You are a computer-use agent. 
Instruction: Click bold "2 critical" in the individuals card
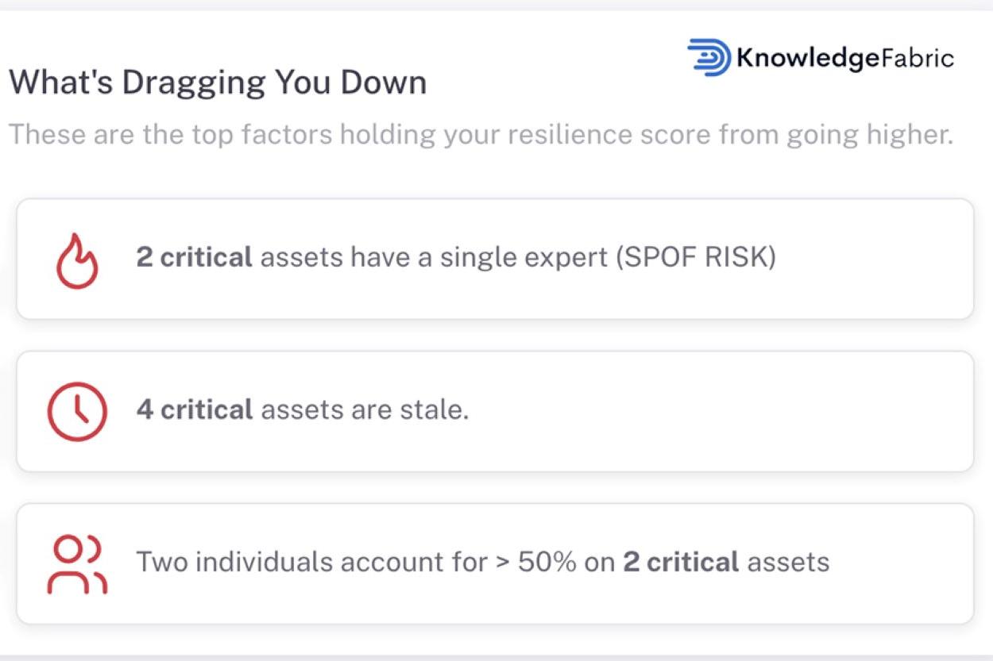[x=681, y=562]
